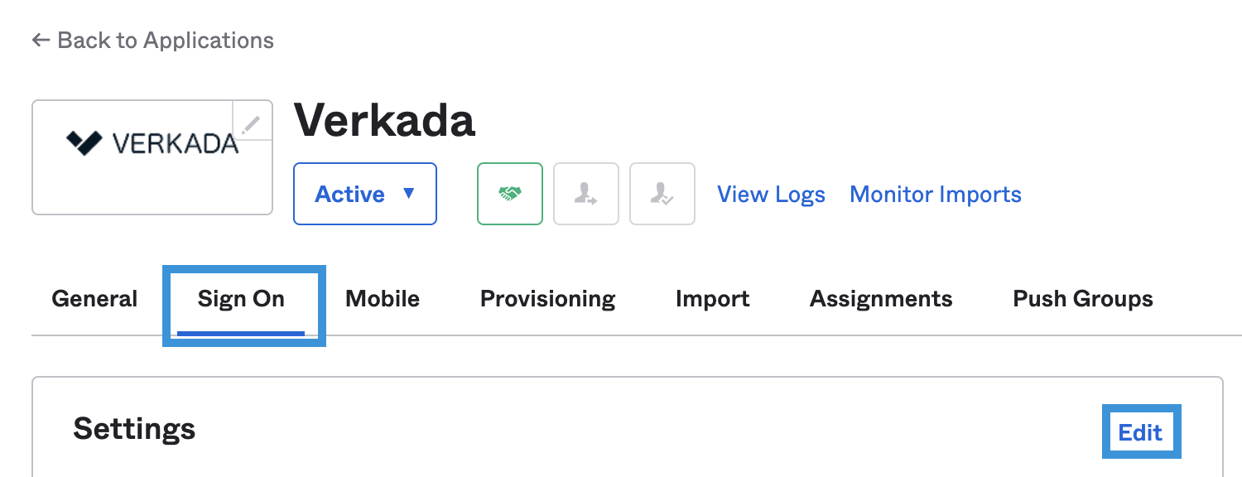Select the Push Groups tab
This screenshot has height=477, width=1242.
click(x=1083, y=299)
